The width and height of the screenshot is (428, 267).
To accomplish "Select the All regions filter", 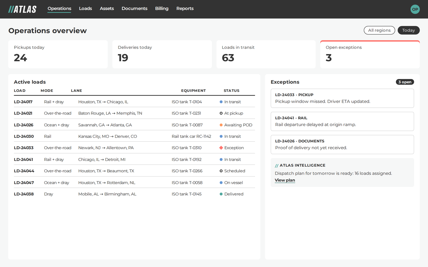I will click(379, 30).
